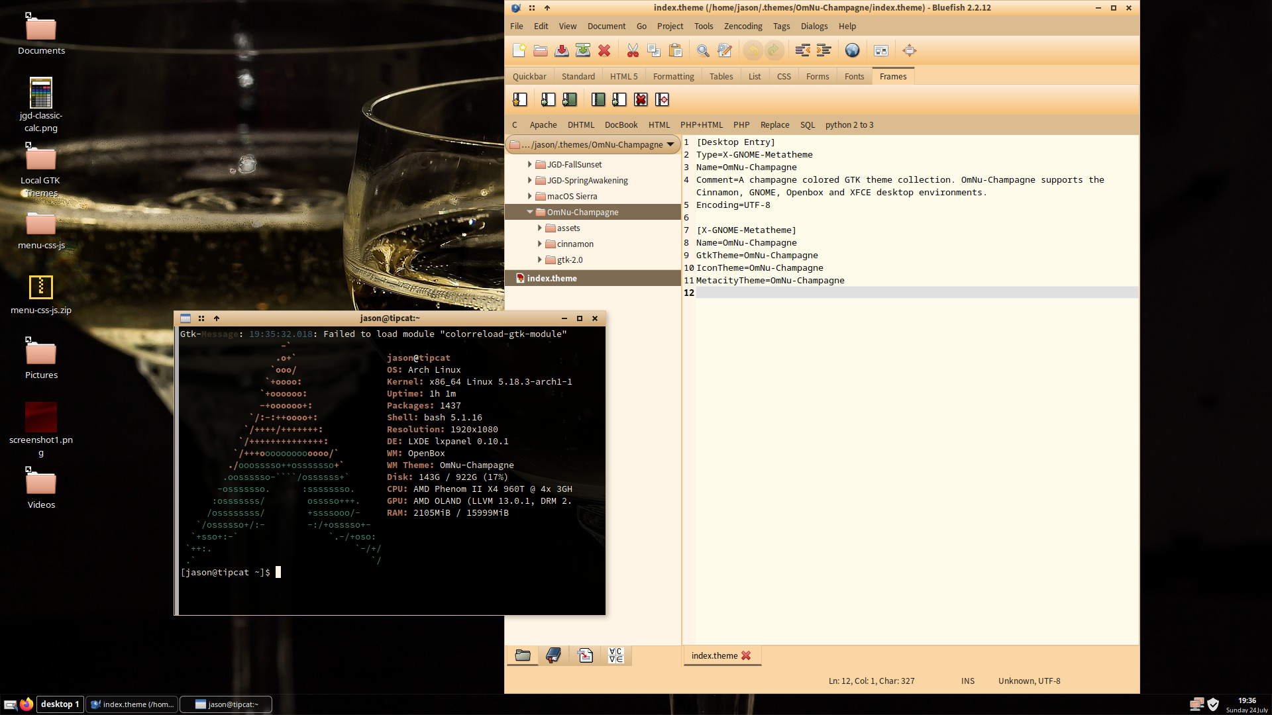Close the document with the toolbar red X
The height and width of the screenshot is (715, 1272).
(604, 50)
